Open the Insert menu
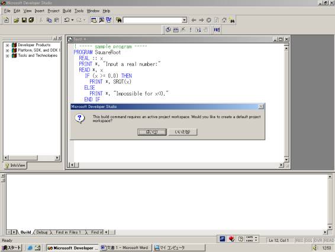Image resolution: width=335 pixels, height=252 pixels. coord(40,11)
